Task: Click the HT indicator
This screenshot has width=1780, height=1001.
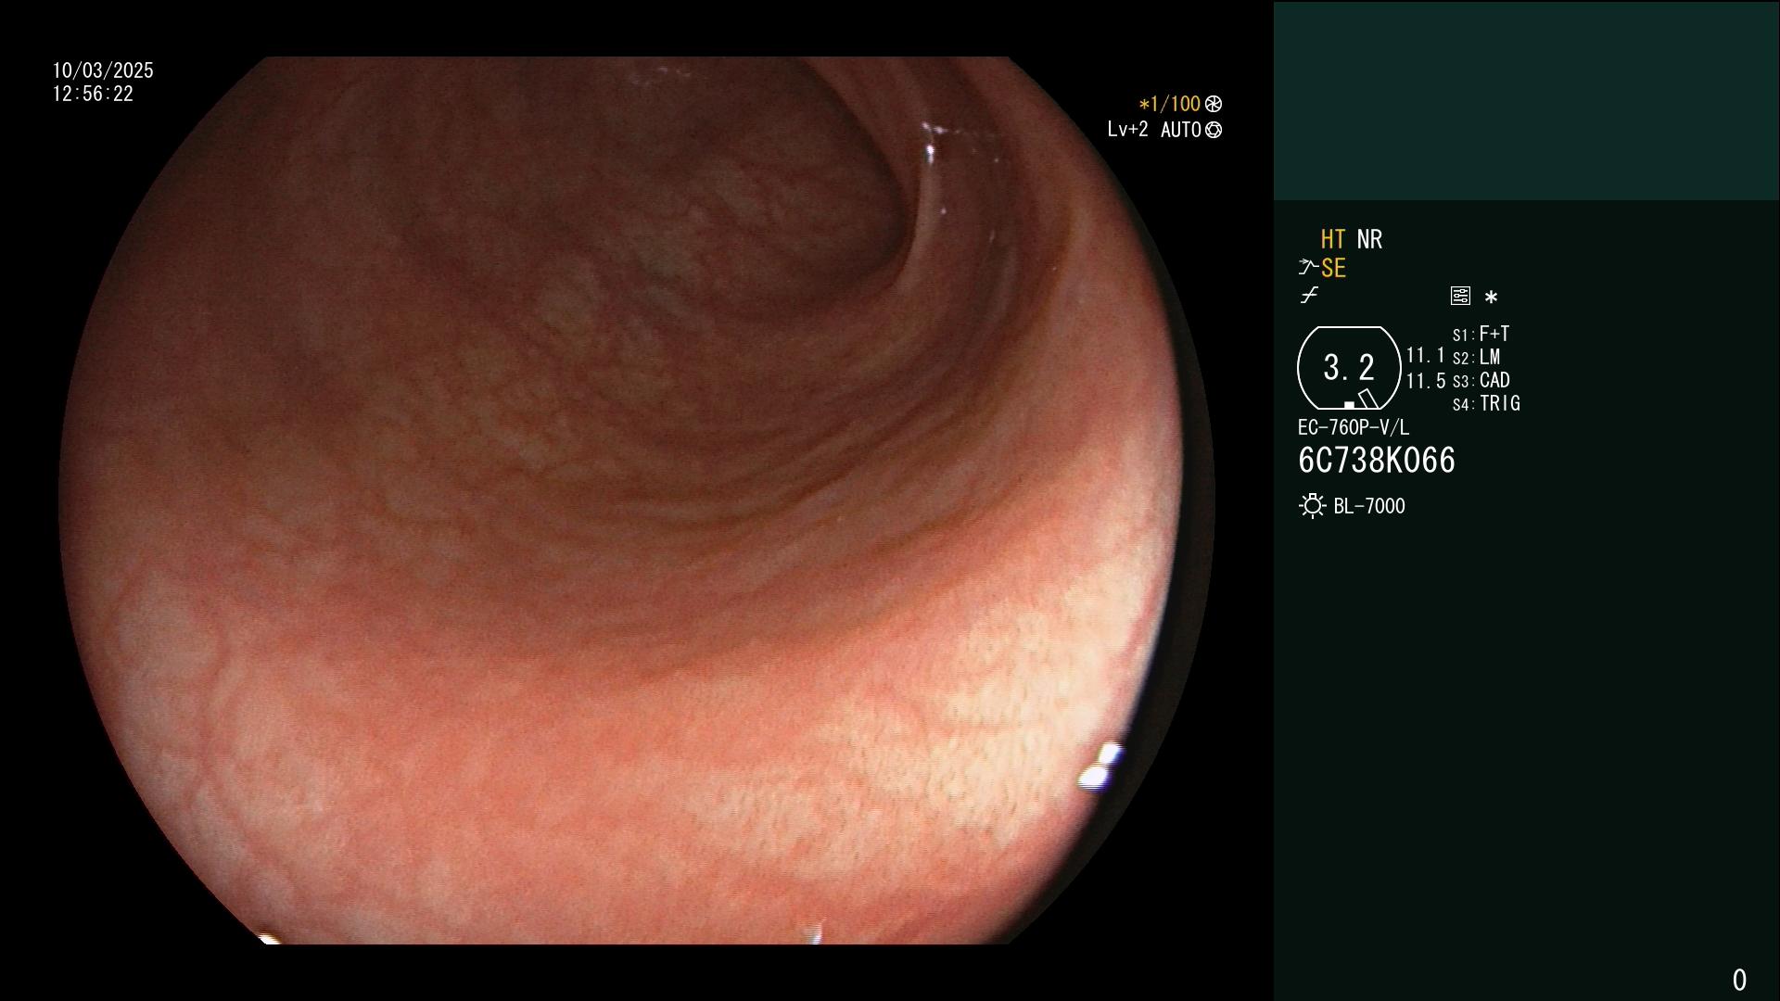Action: pos(1333,239)
